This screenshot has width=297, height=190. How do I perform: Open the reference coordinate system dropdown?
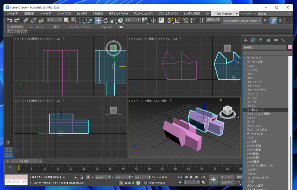pyautogui.click(x=133, y=20)
